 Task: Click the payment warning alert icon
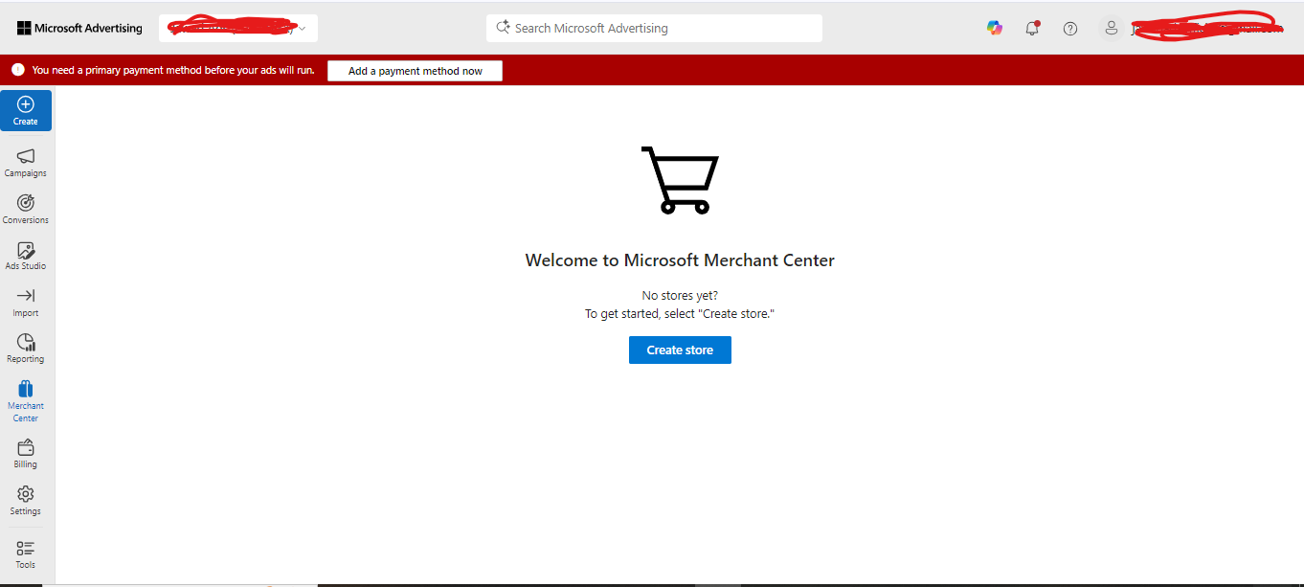pyautogui.click(x=17, y=70)
